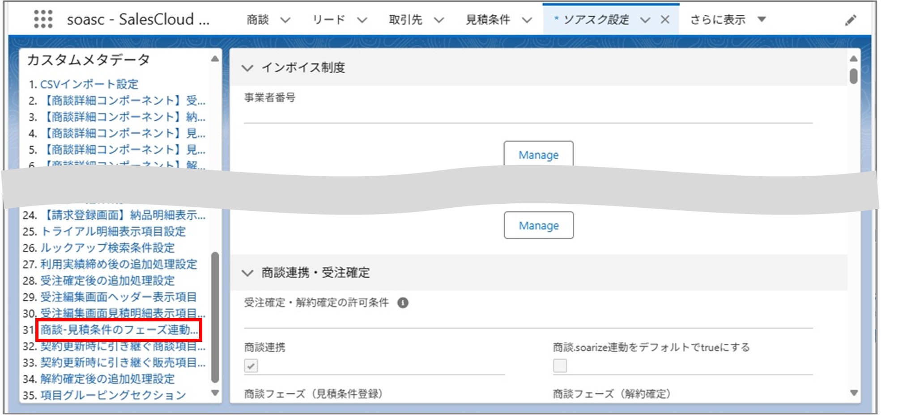Click the up arrow on the right panel scrollbar
Viewport: 907px width, 417px height.
point(854,58)
